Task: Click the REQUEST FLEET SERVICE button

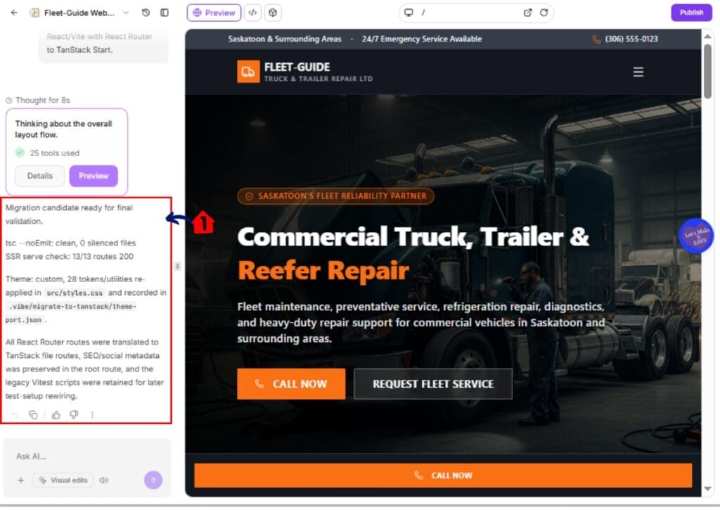Action: coord(433,383)
